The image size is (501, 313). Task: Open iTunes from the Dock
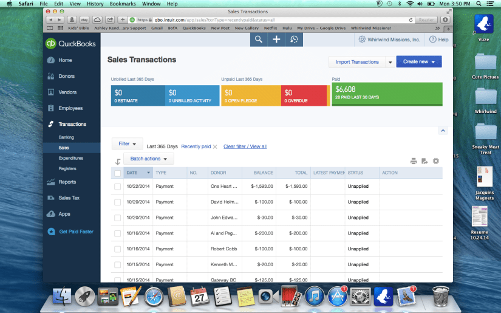click(x=314, y=296)
